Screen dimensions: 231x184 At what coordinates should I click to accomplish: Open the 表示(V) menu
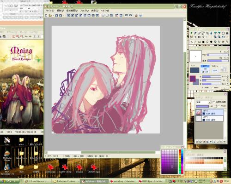(95, 11)
